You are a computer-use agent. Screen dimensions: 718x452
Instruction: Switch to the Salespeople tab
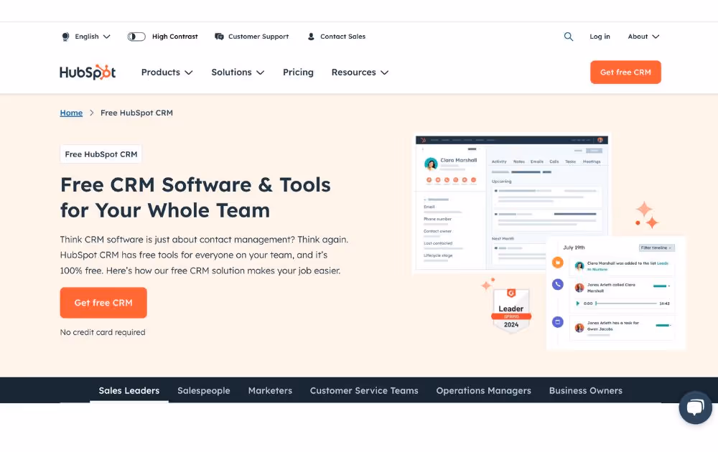204,391
